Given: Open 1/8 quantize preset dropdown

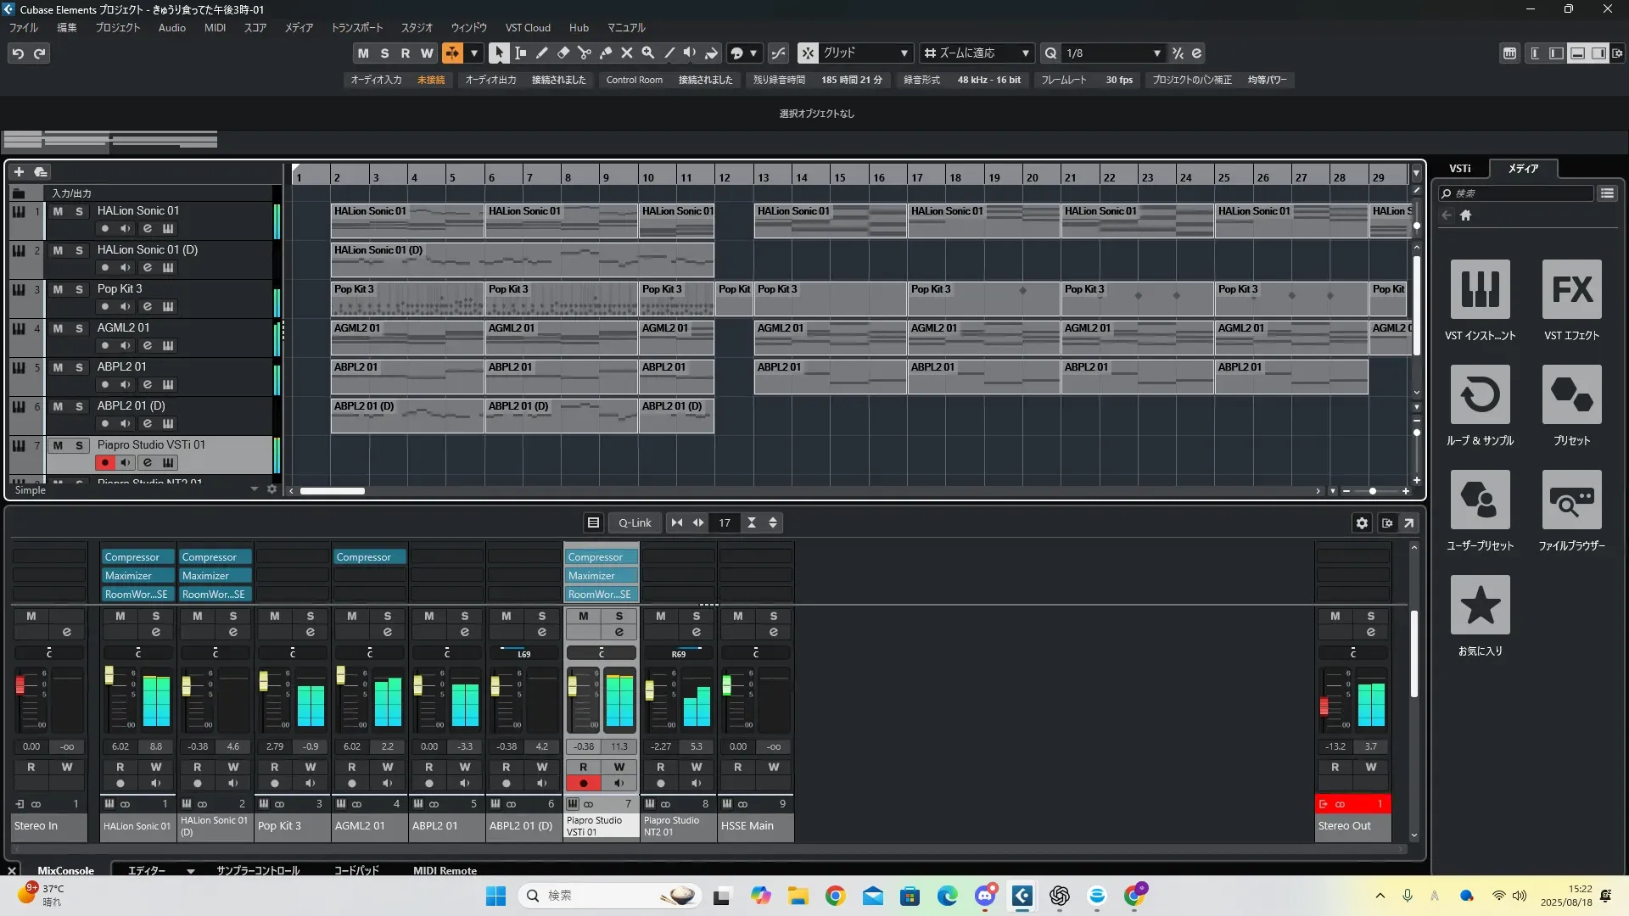Looking at the screenshot, I should pyautogui.click(x=1156, y=53).
